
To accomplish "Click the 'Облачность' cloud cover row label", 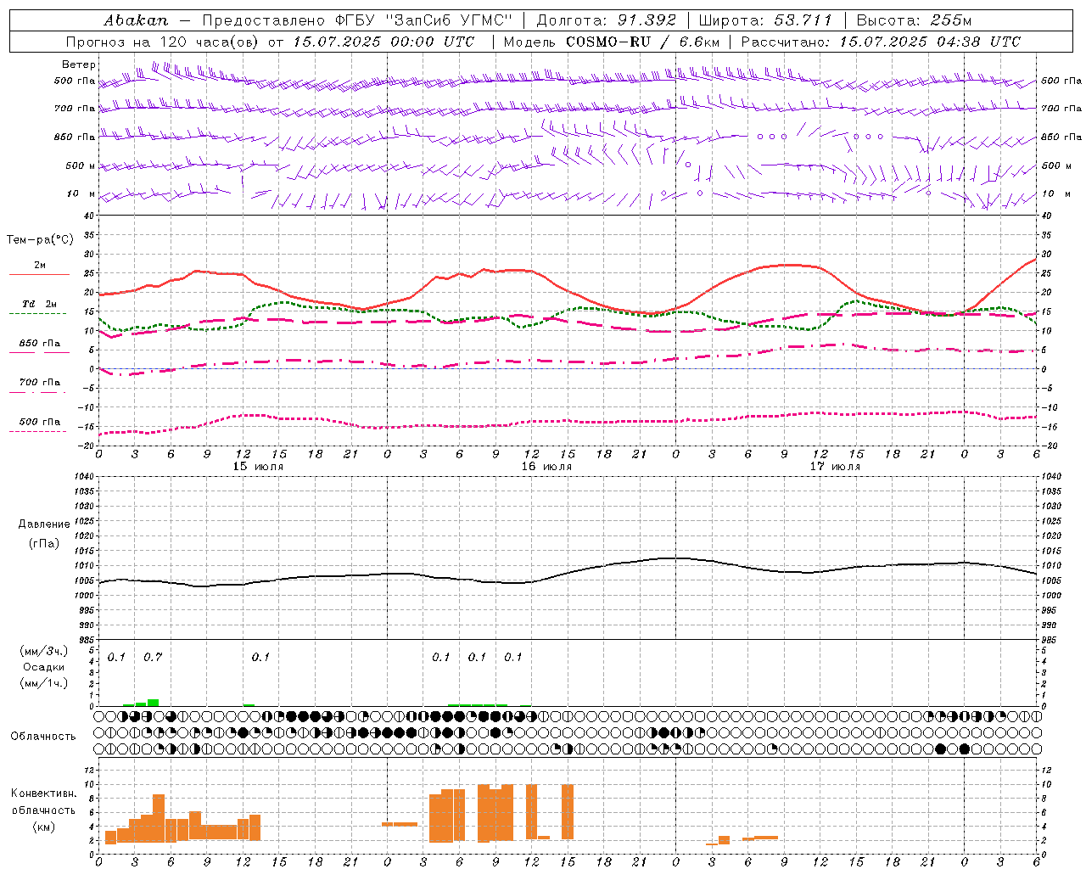I will click(43, 737).
